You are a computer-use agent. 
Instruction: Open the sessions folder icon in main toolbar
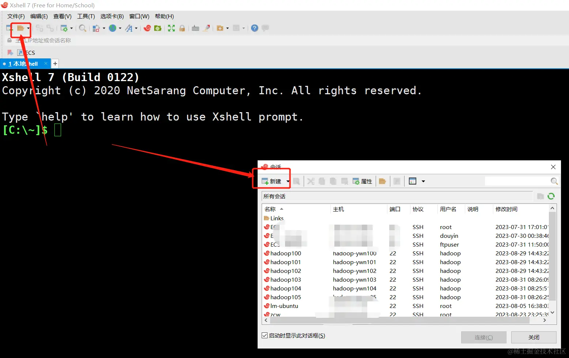(x=20, y=28)
